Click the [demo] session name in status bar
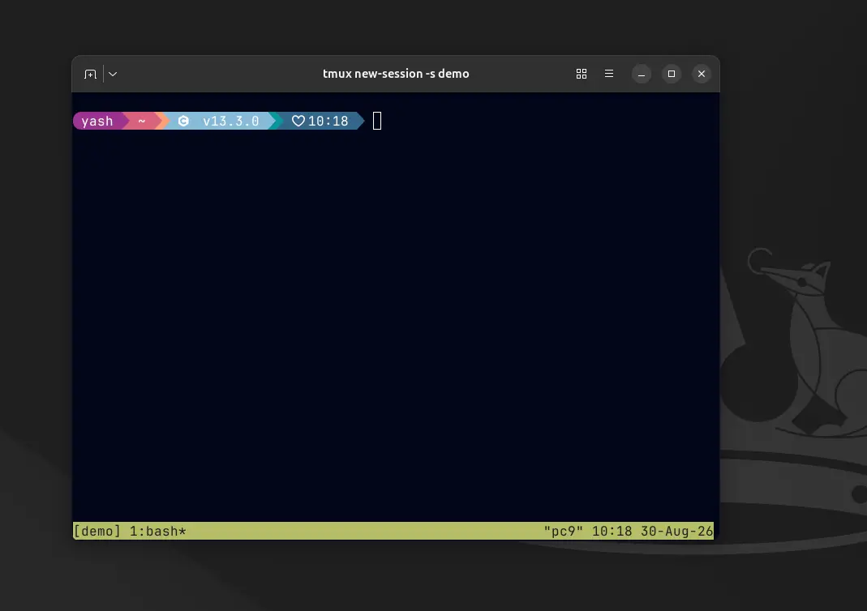Viewport: 867px width, 611px height. click(97, 532)
